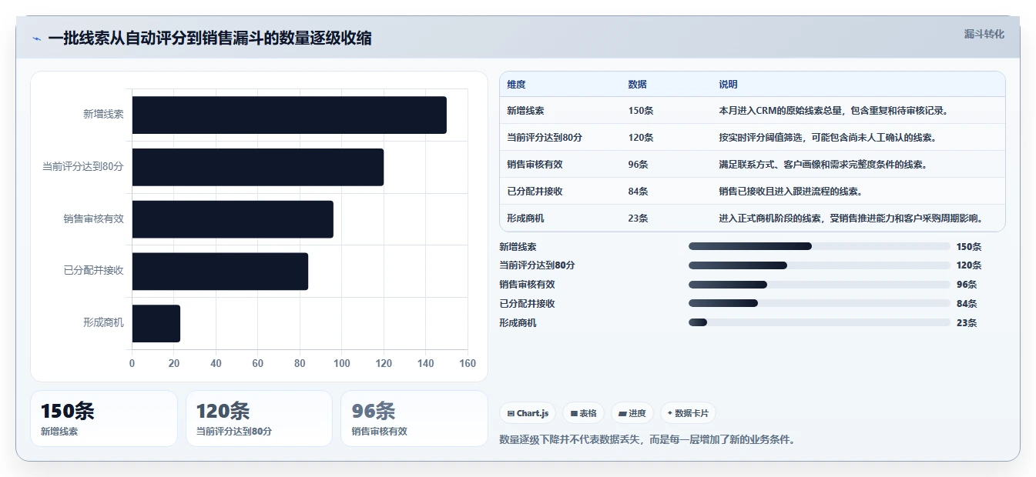Click the 新增线索 y-axis label on the chart
Viewport: 1036px width, 477px height.
(x=103, y=115)
